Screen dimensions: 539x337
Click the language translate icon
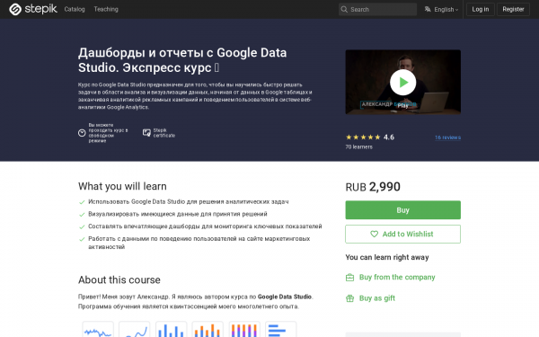pyautogui.click(x=428, y=9)
